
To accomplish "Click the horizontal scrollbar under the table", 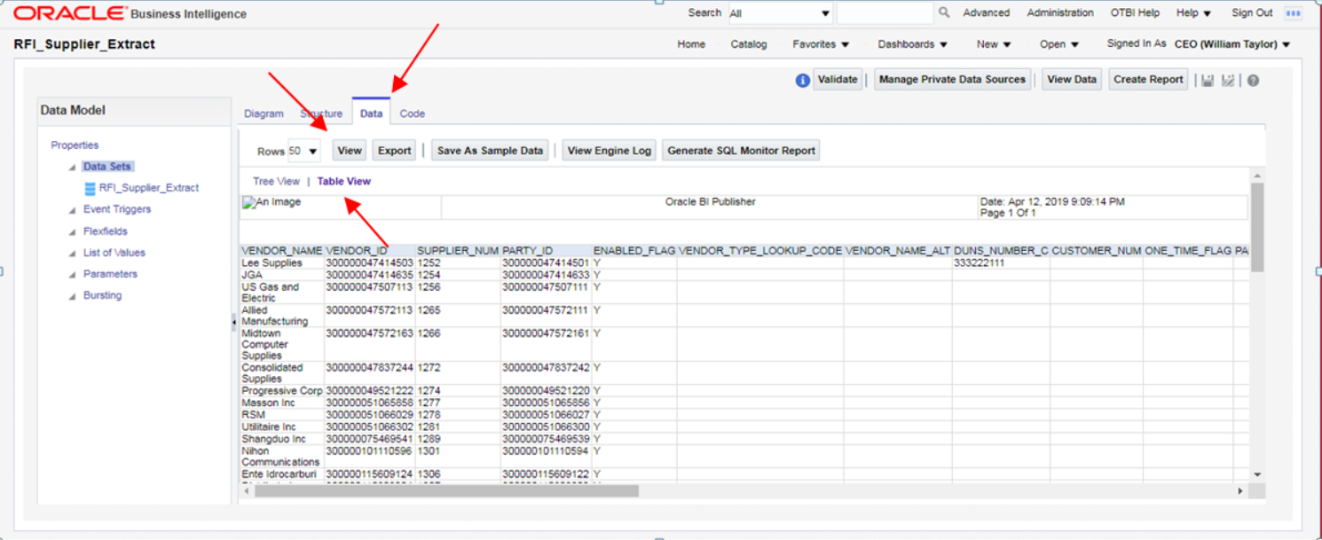I will click(446, 490).
